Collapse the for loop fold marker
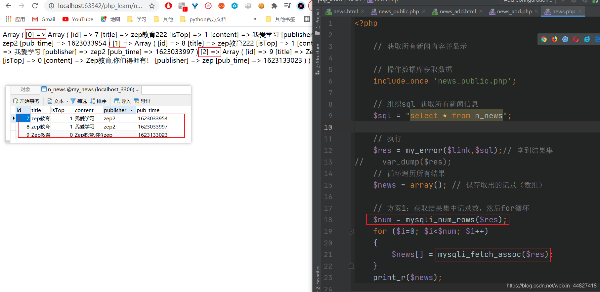 pyautogui.click(x=351, y=232)
